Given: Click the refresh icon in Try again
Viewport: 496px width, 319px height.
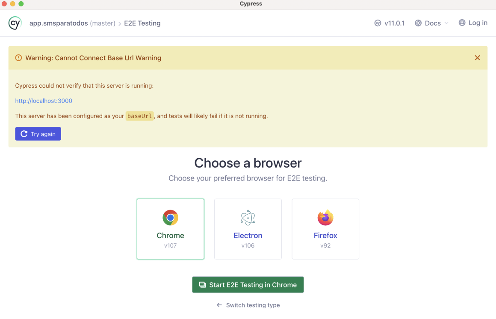Looking at the screenshot, I should point(24,134).
